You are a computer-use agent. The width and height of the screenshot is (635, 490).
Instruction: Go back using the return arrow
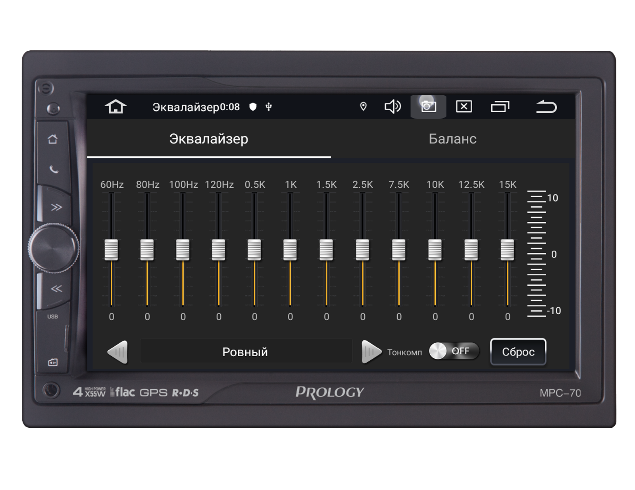546,107
